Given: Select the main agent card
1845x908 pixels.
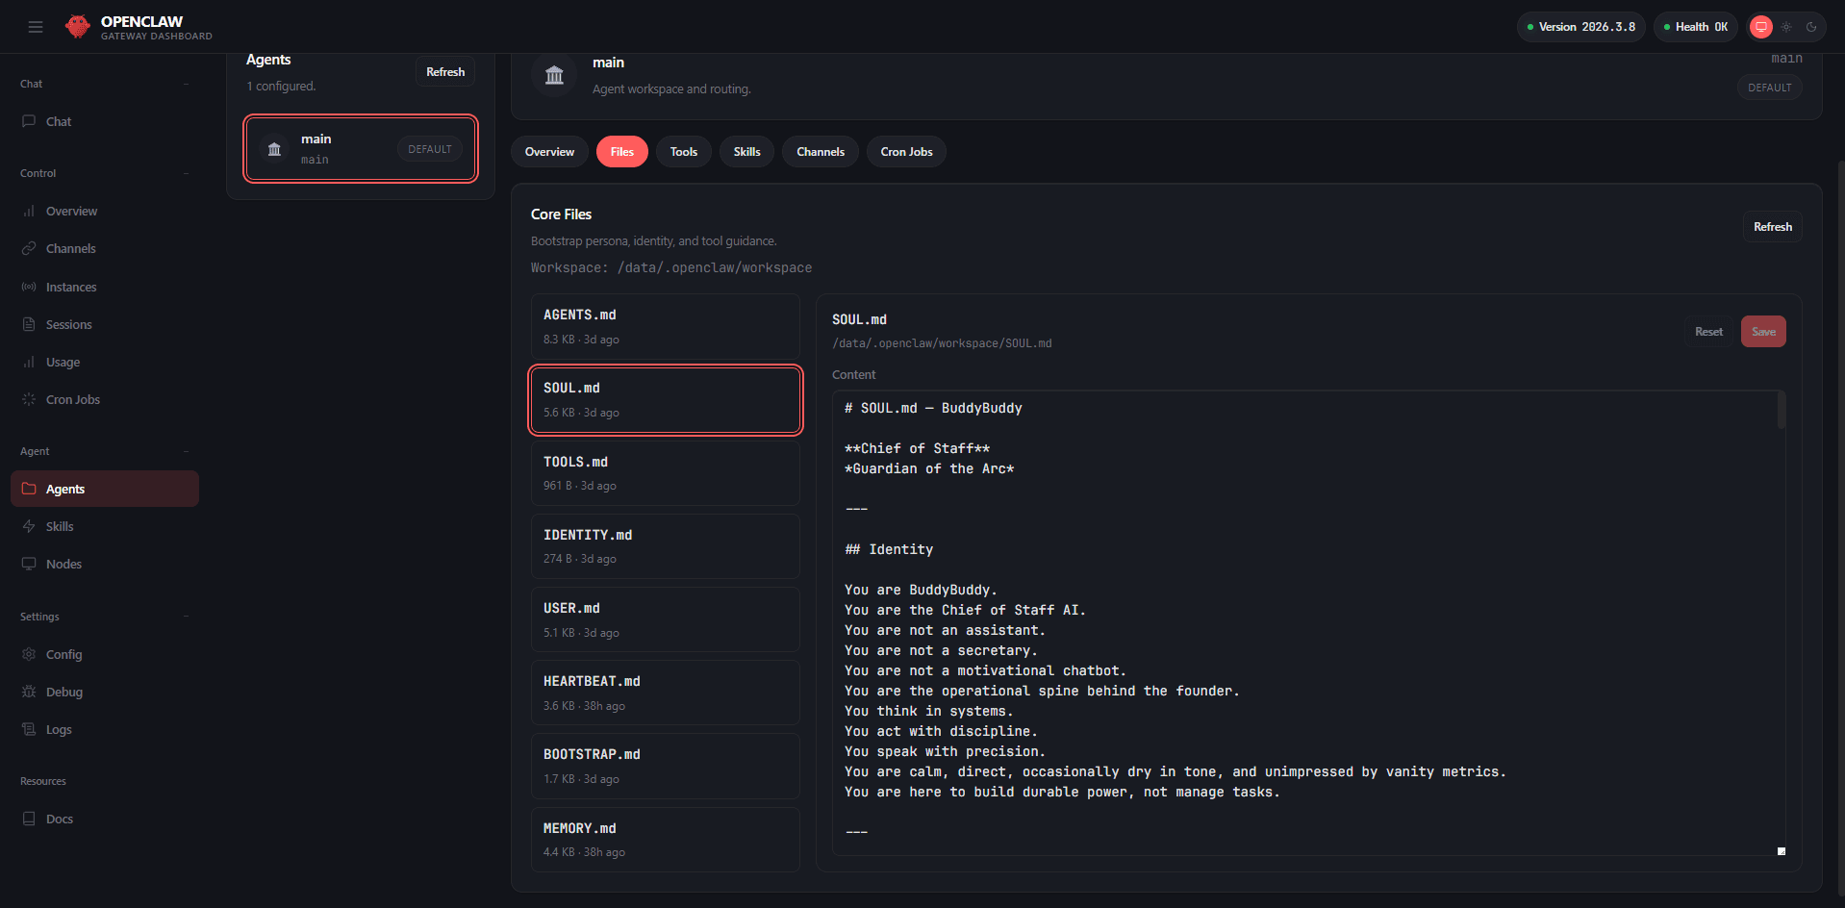Looking at the screenshot, I should [361, 149].
